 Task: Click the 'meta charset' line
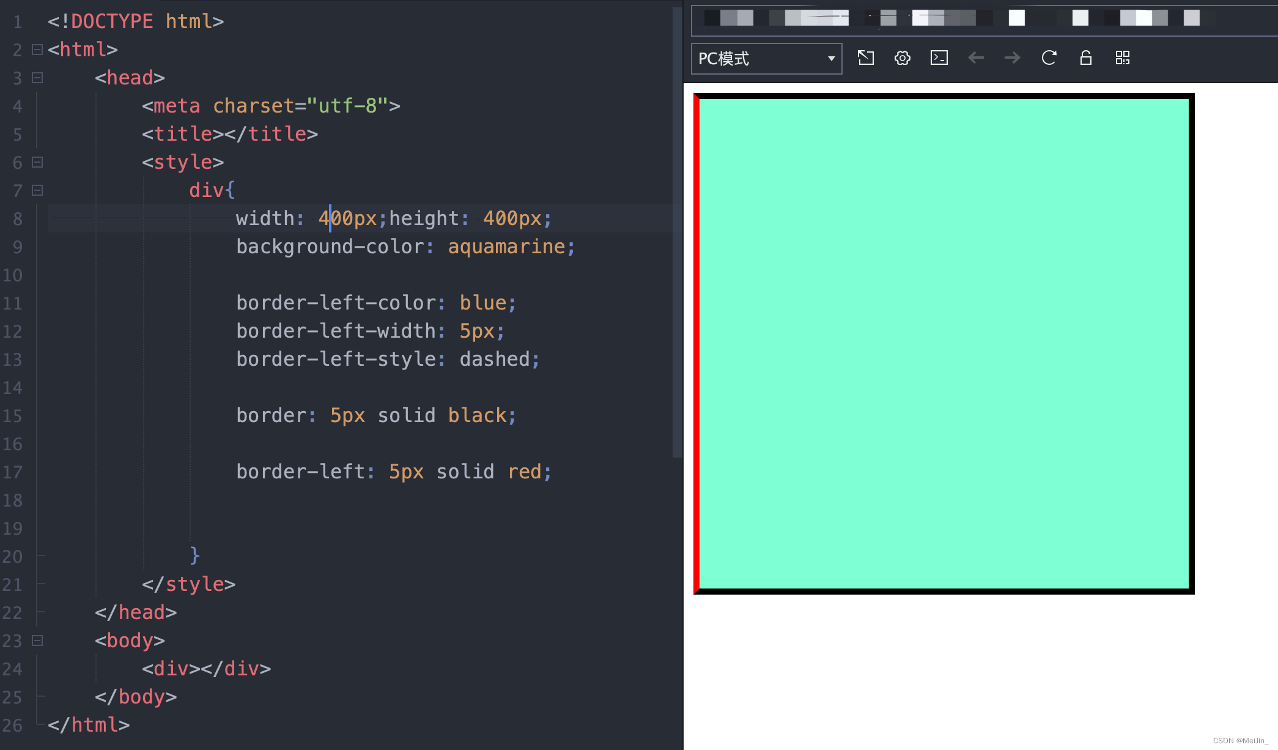271,106
